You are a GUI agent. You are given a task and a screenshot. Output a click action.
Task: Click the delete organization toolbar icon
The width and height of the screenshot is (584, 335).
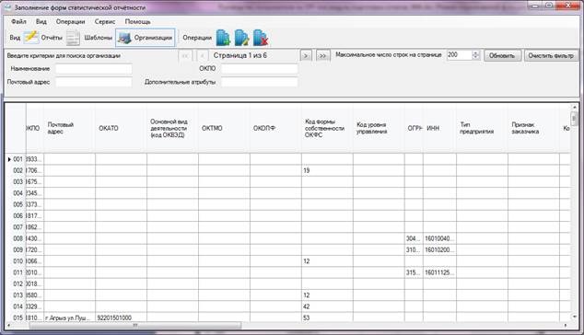point(261,38)
